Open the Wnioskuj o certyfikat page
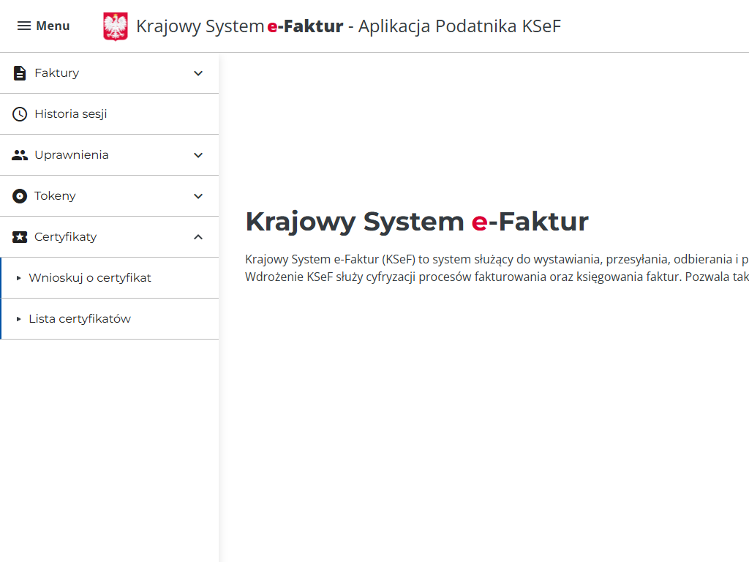749x562 pixels. (x=90, y=278)
